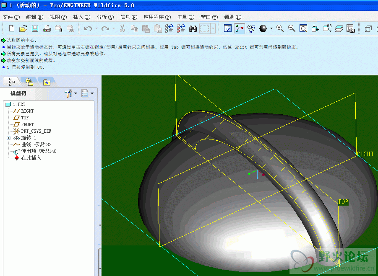
Task: Open the model tree settings hammer dropdown
Action: click(x=71, y=93)
